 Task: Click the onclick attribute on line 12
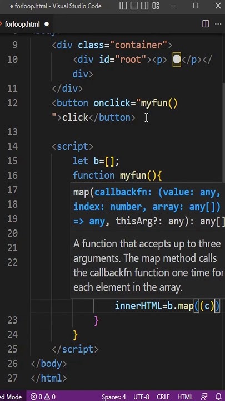112,103
